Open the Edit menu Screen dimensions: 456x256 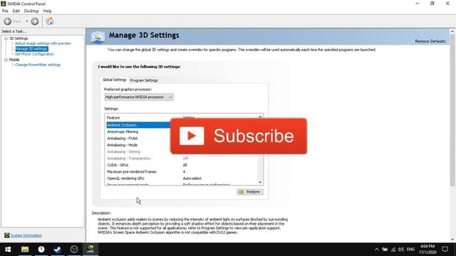point(16,11)
